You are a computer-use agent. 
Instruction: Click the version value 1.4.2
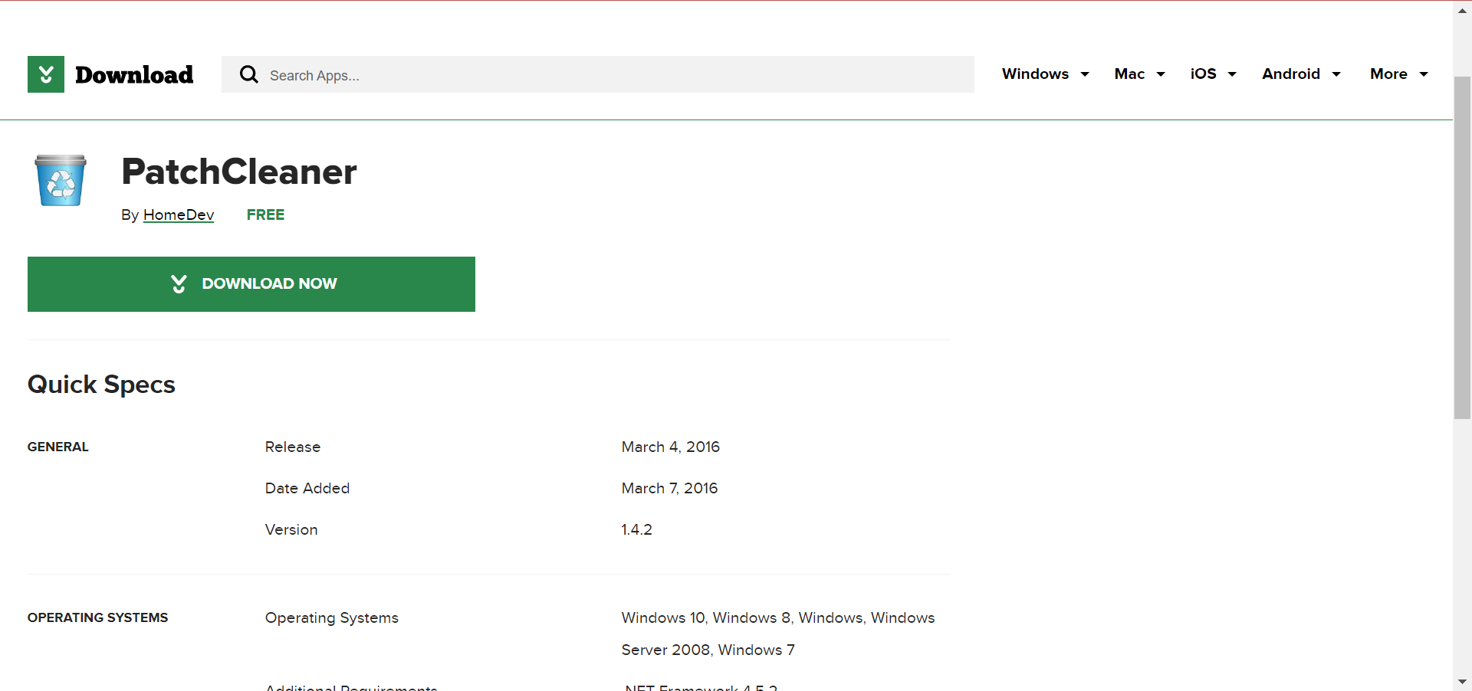point(637,529)
